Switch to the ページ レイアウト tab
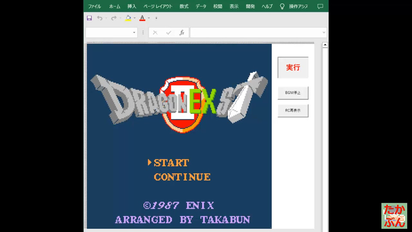Viewport: 412px width, 232px height. click(158, 6)
